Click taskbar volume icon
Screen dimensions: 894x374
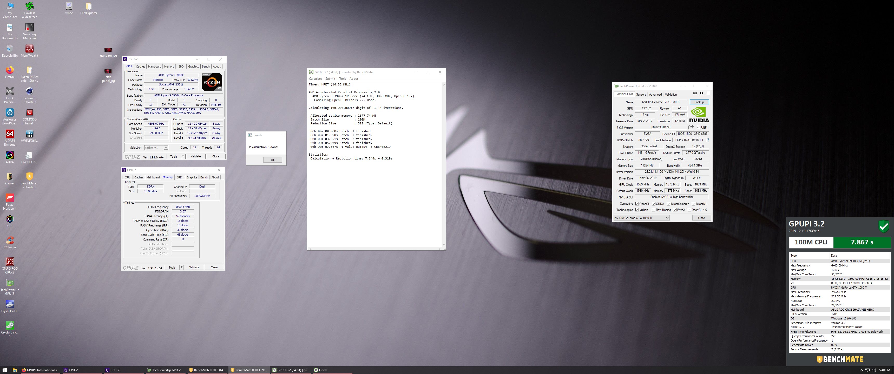coord(873,370)
